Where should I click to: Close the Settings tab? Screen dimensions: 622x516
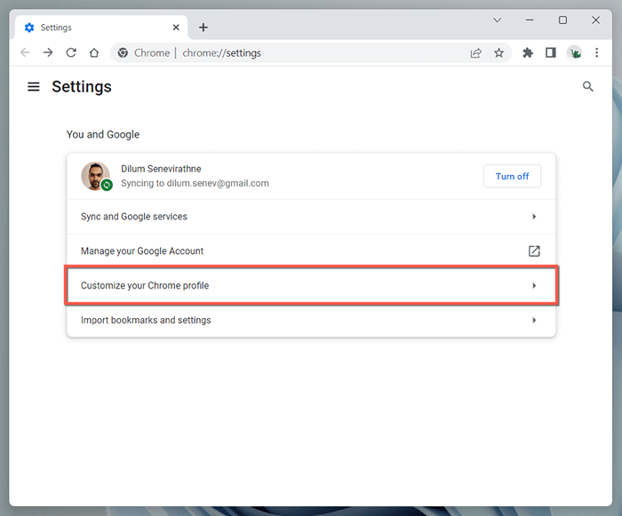pyautogui.click(x=176, y=28)
